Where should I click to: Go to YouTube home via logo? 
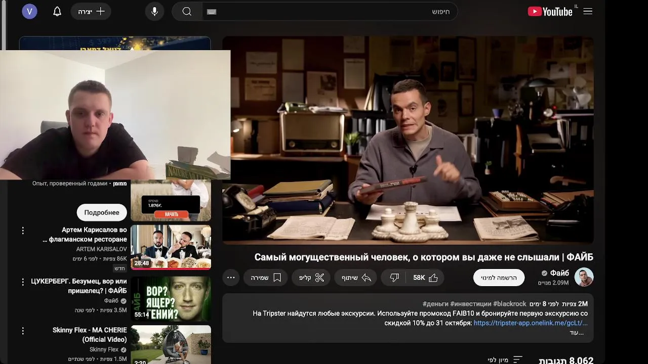(550, 11)
